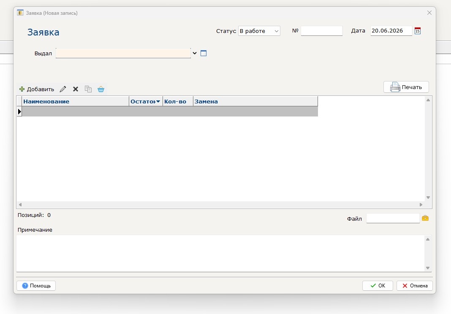Click the shopping basket icon in toolbar
The height and width of the screenshot is (314, 451).
pos(101,89)
